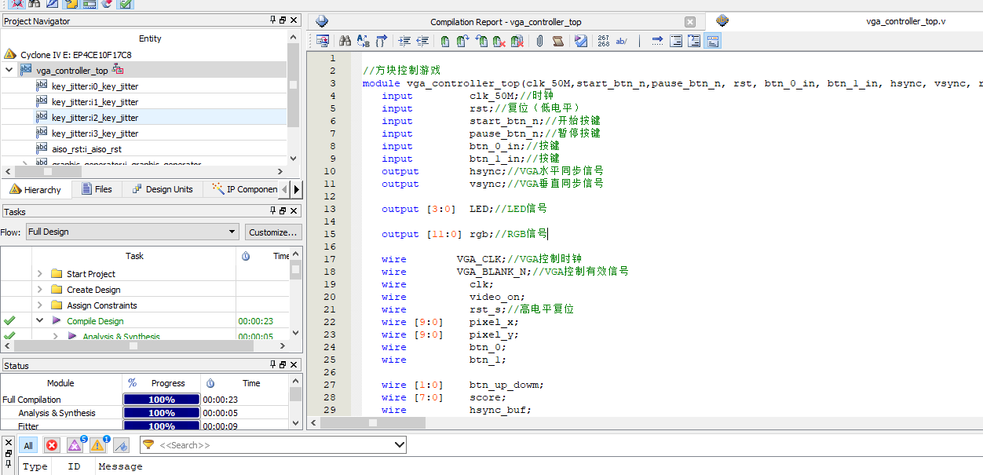
Task: Open the message search dropdown arrow
Action: click(399, 444)
